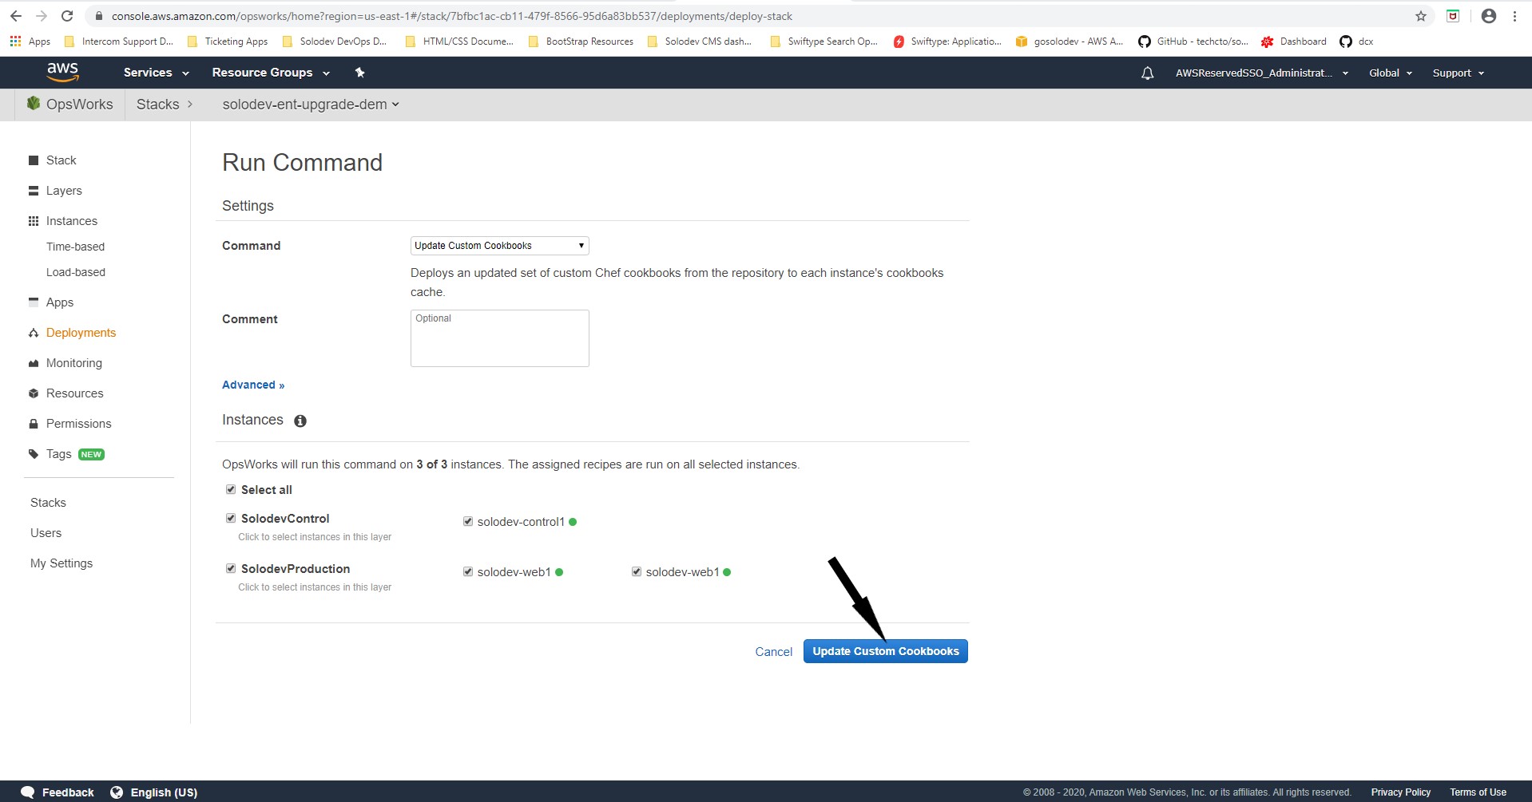Bookmark this page with the star icon
This screenshot has width=1532, height=802.
(x=1421, y=16)
